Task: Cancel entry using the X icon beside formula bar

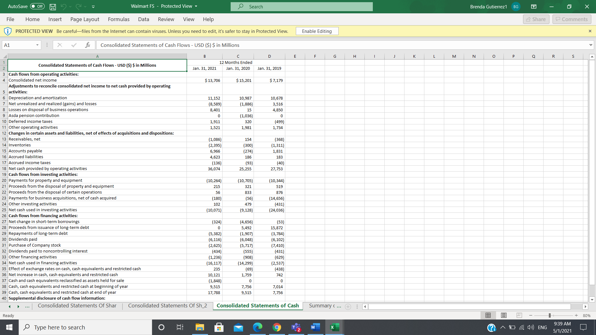Action: [60, 45]
